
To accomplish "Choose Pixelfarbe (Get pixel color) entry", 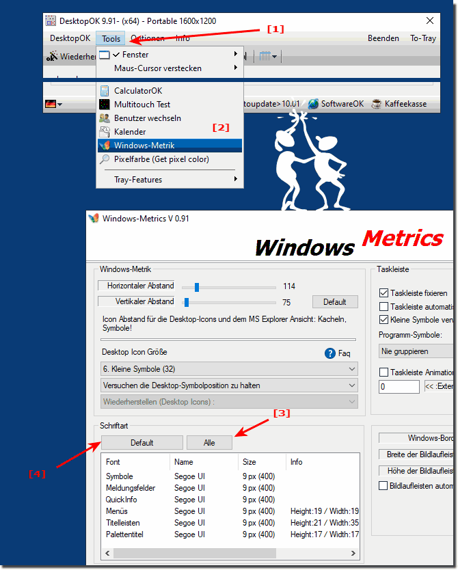I will [x=170, y=159].
